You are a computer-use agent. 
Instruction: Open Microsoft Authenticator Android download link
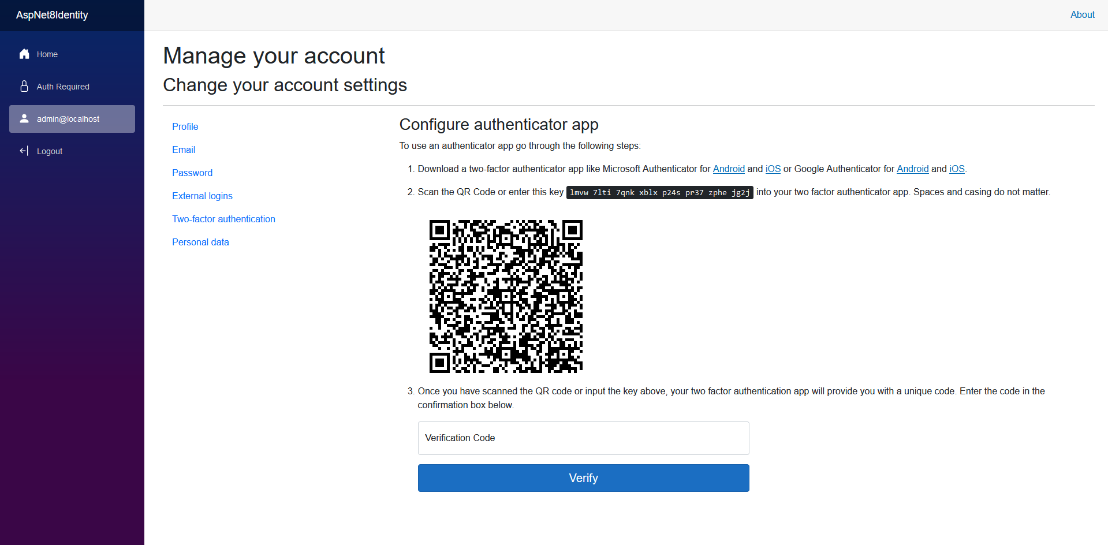729,169
